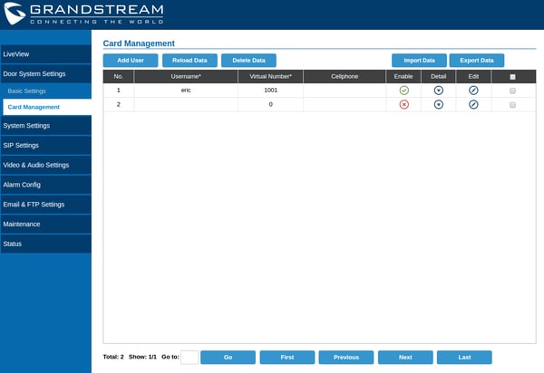Image resolution: width=544 pixels, height=373 pixels.
Task: Go to Next page
Action: point(405,358)
